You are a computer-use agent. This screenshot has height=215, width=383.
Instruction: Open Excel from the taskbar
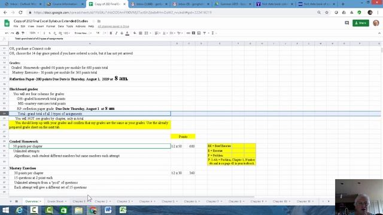pyautogui.click(x=123, y=210)
